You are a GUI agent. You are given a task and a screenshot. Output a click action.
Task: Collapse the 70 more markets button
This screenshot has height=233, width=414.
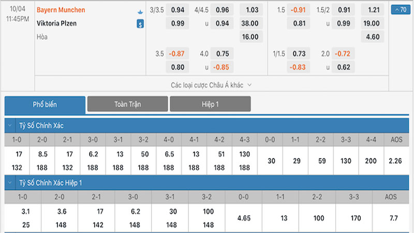[x=399, y=9]
